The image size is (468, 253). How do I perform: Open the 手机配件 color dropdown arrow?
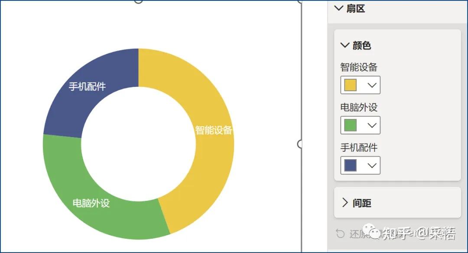click(x=372, y=165)
